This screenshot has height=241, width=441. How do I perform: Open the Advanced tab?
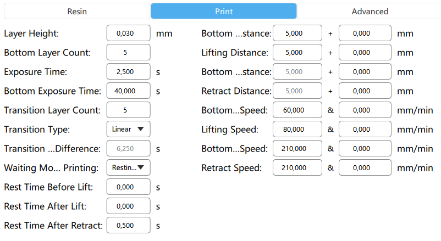coord(370,11)
